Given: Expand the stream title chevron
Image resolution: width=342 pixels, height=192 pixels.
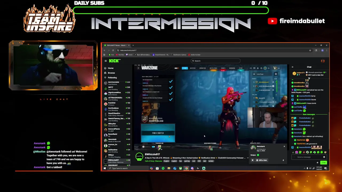Looking at the screenshot, I should [x=248, y=158].
